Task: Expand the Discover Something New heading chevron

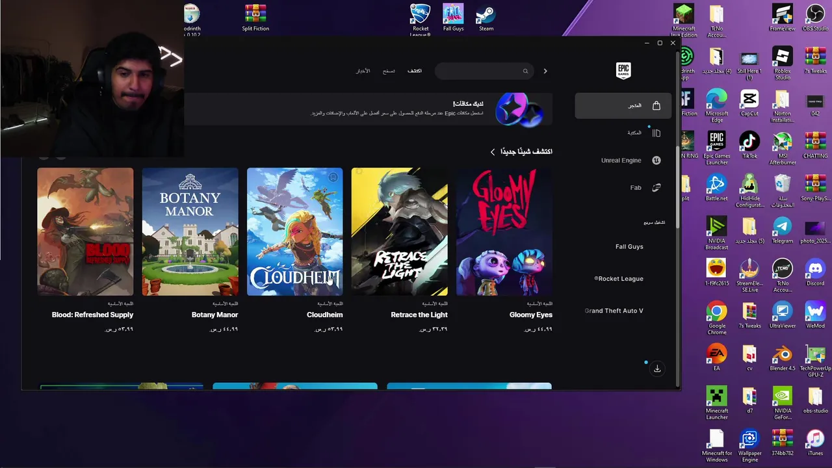Action: coord(493,152)
